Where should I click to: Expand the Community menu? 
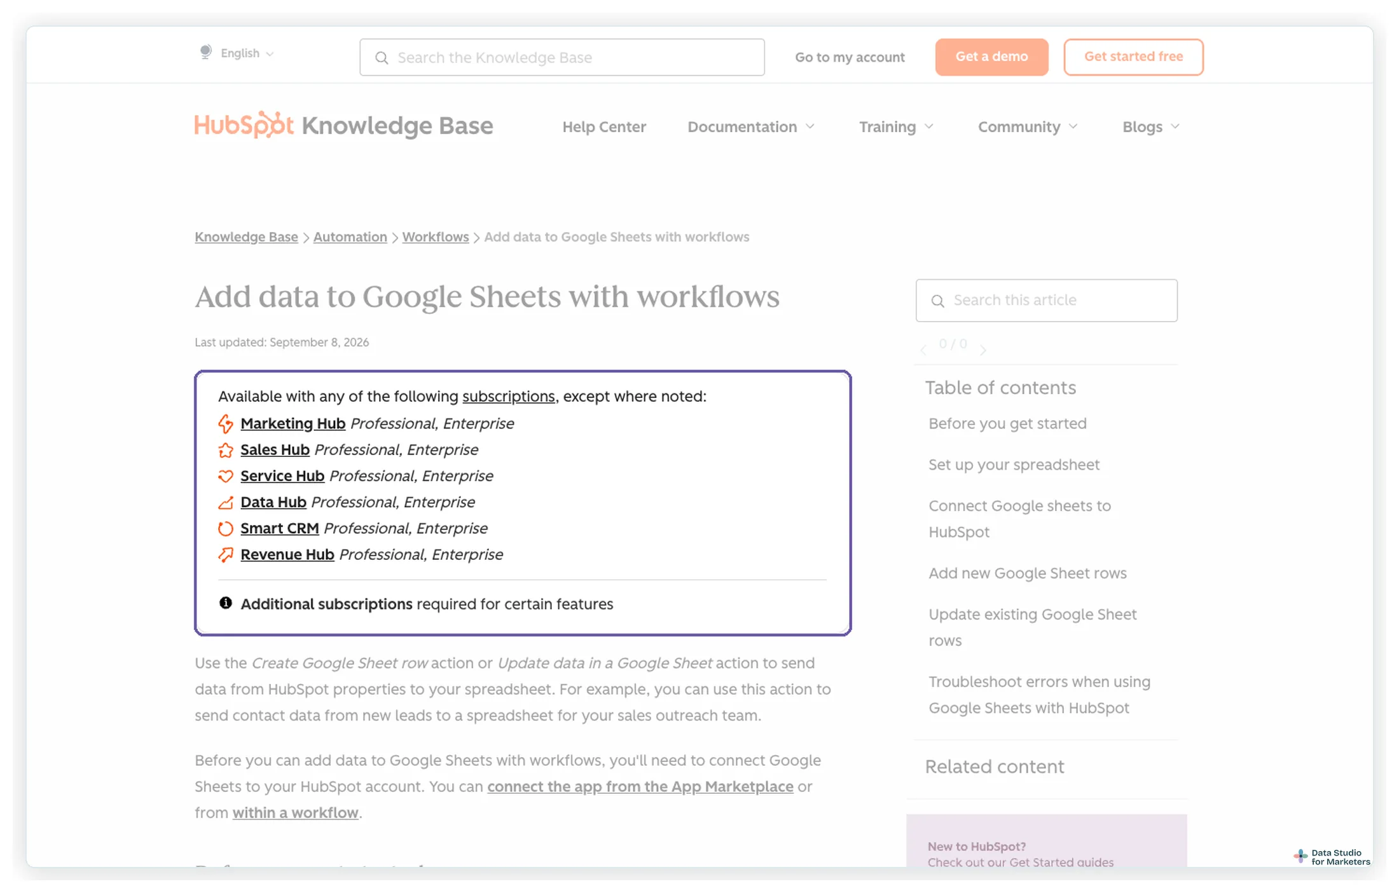(1028, 126)
